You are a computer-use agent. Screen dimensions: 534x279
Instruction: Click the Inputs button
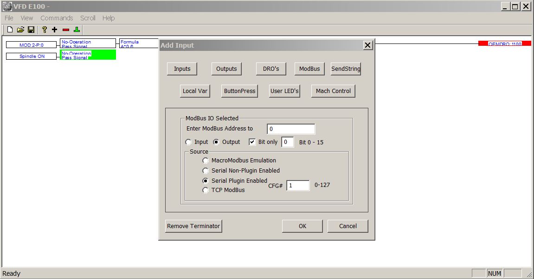click(182, 68)
